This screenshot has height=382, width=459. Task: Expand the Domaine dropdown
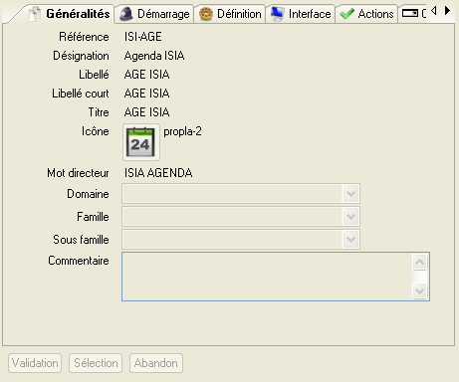(x=350, y=194)
